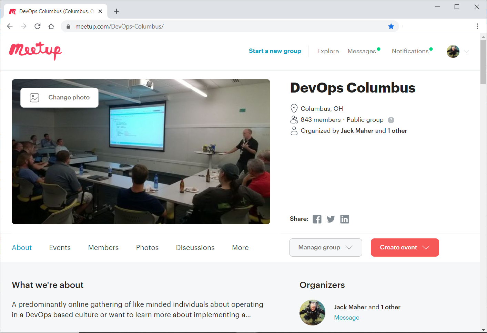Open the Members tab
The height and width of the screenshot is (333, 487).
103,248
